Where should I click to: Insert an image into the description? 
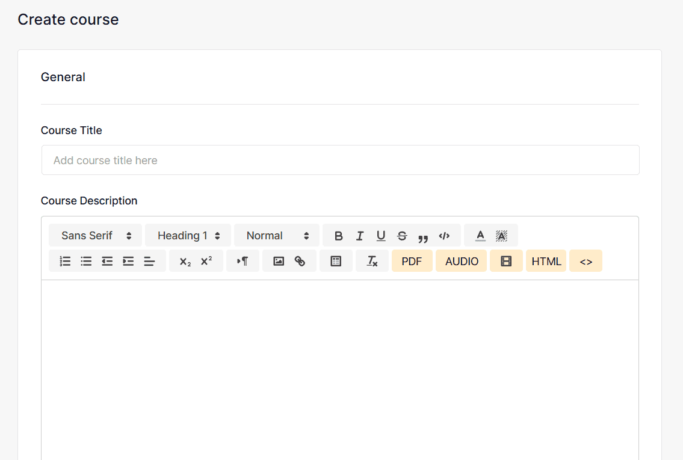coord(278,260)
